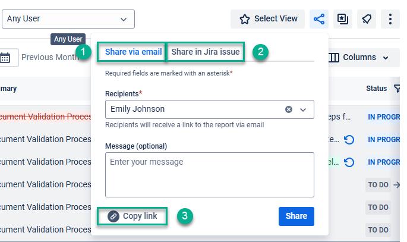
Task: Open the Columns dropdown
Action: click(x=359, y=58)
